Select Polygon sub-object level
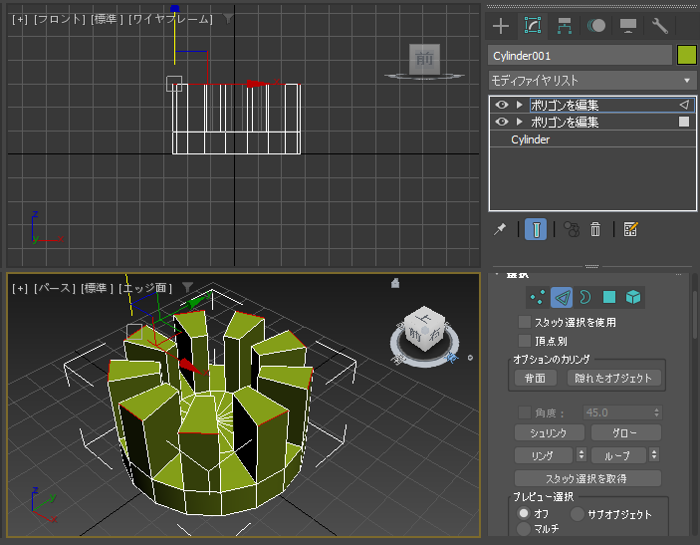 (609, 297)
